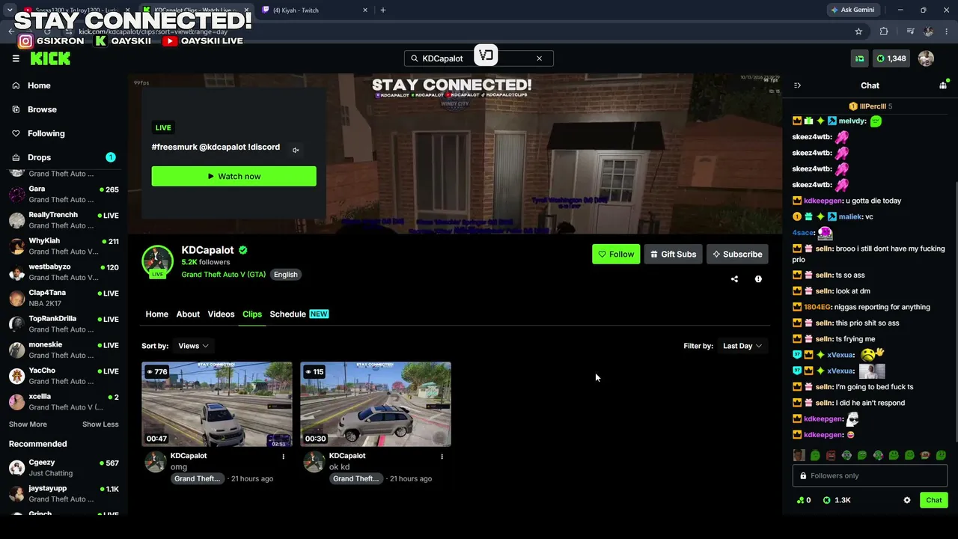Switch to the Videos tab
This screenshot has width=958, height=539.
(x=221, y=314)
